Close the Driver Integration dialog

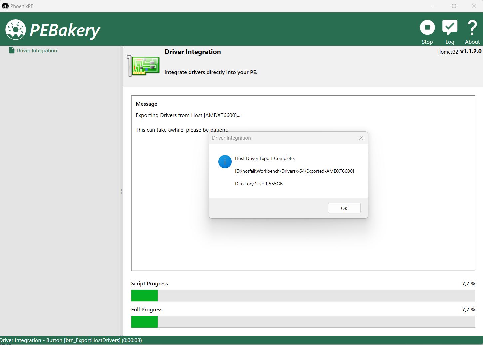pyautogui.click(x=361, y=138)
